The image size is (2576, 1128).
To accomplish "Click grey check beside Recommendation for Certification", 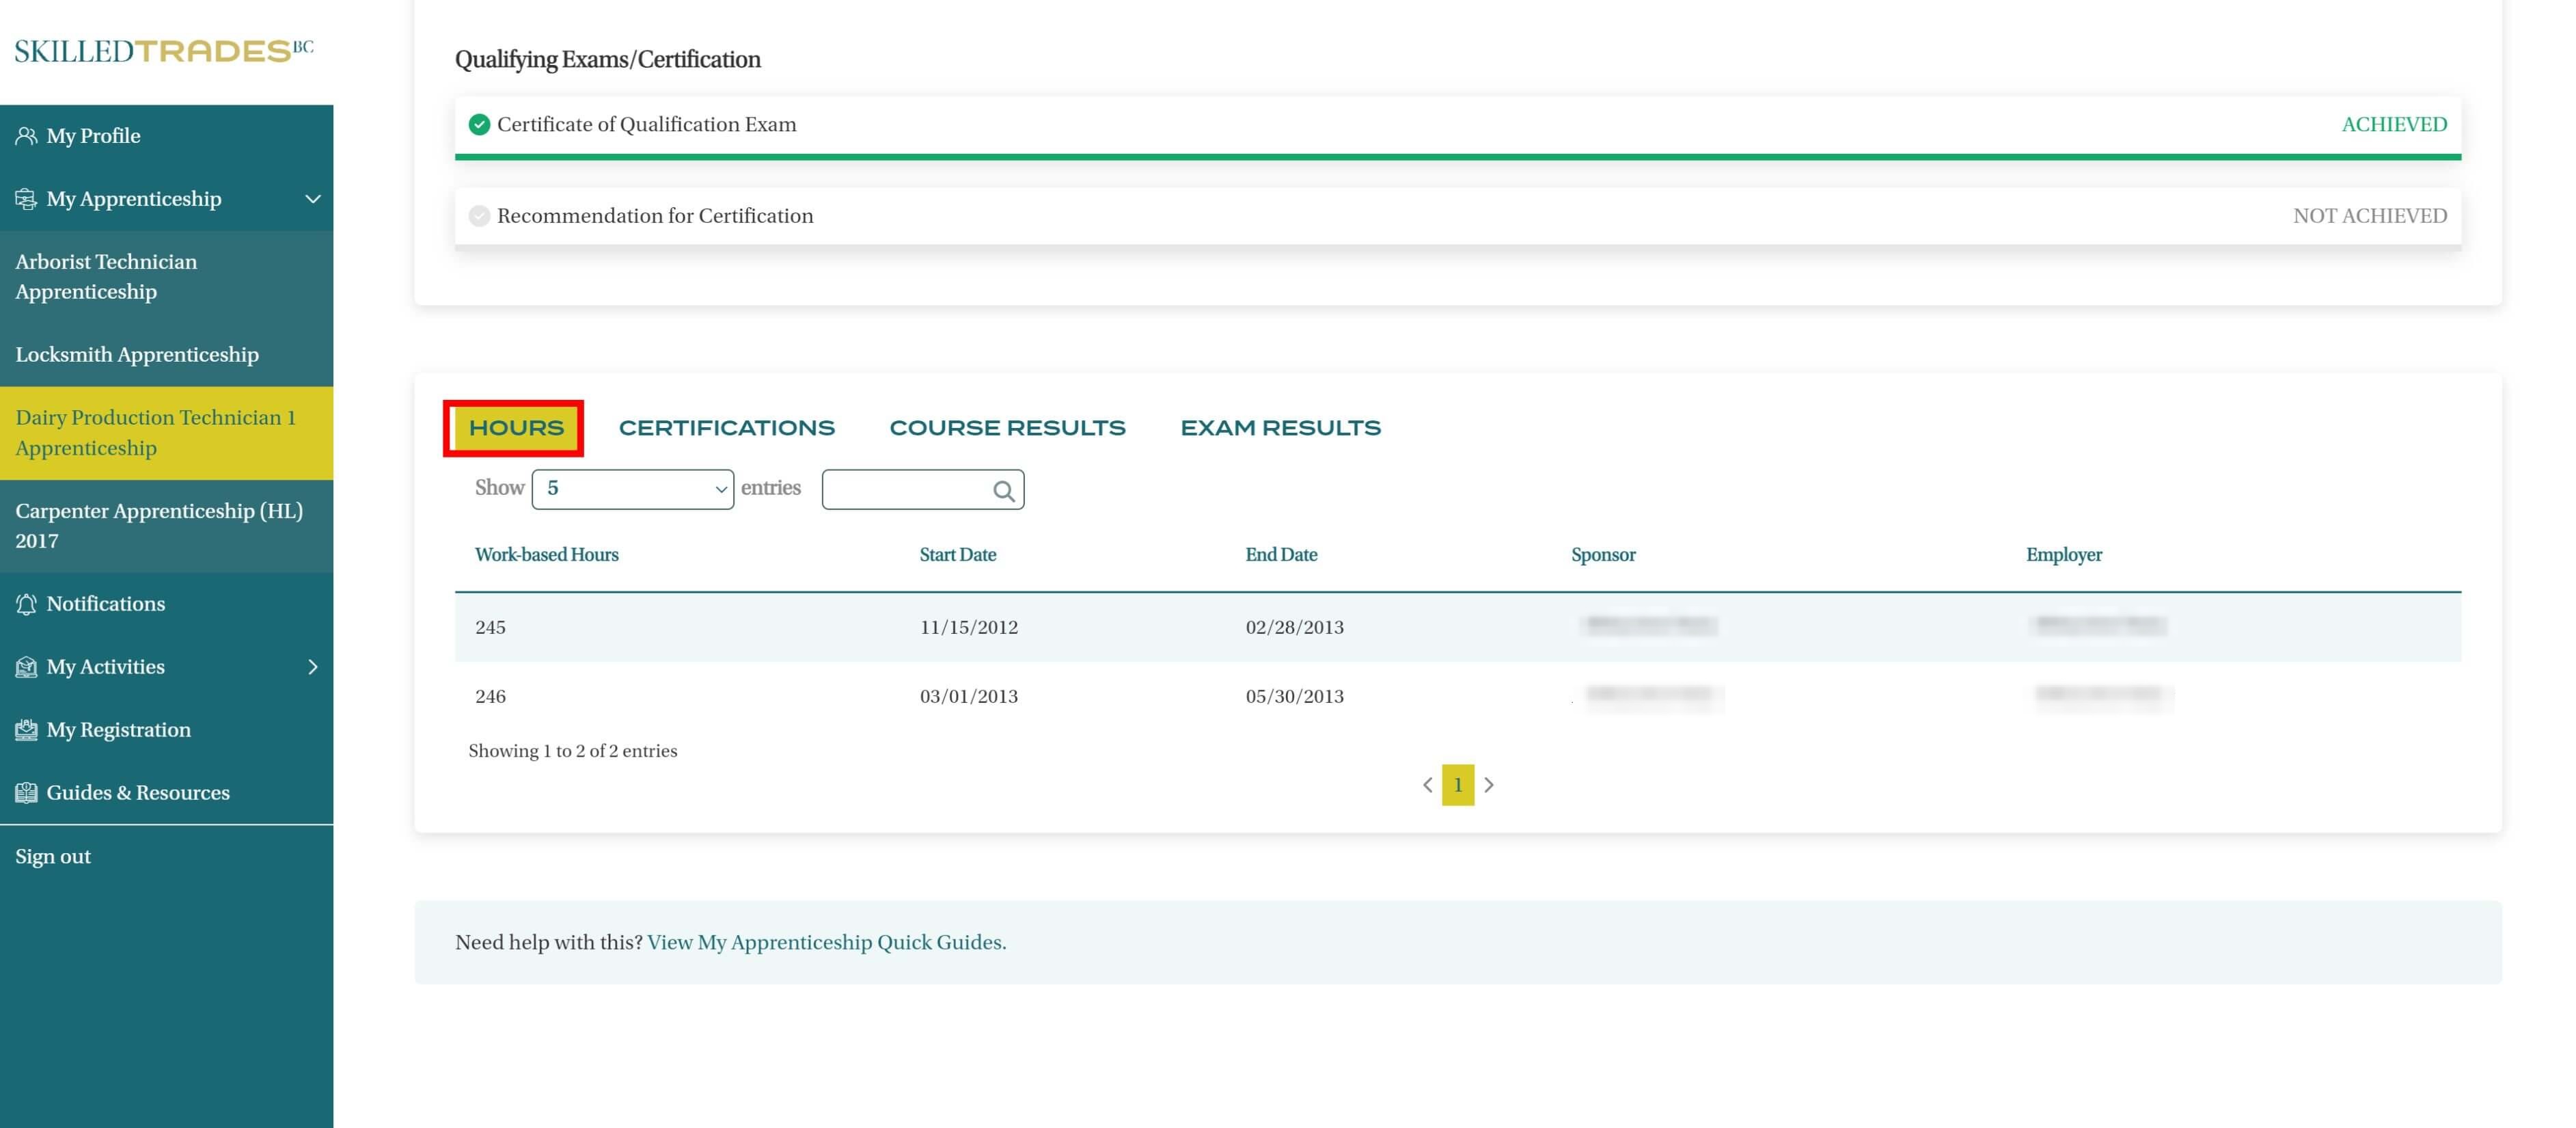I will tap(479, 216).
